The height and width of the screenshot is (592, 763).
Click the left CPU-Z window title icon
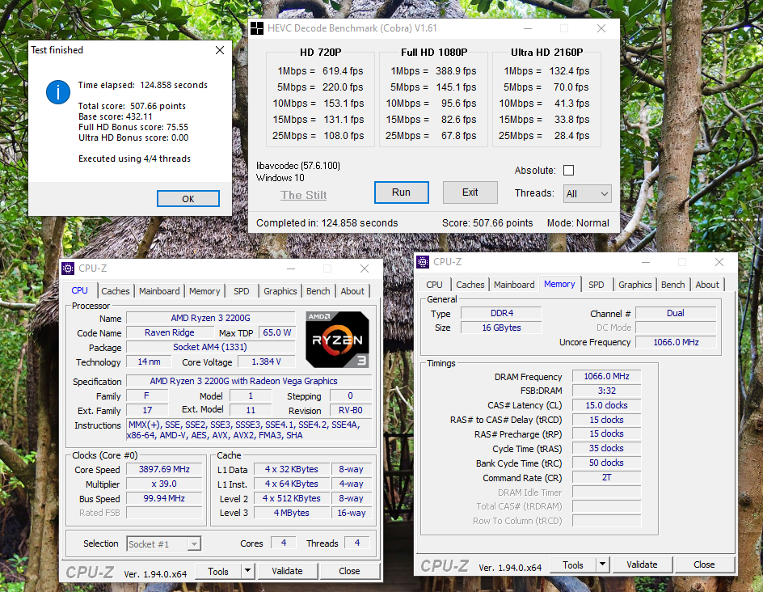pyautogui.click(x=68, y=269)
